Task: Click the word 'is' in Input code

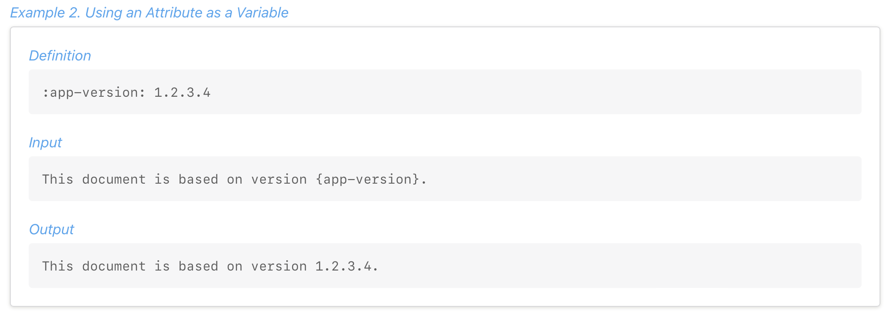Action: coord(162,179)
